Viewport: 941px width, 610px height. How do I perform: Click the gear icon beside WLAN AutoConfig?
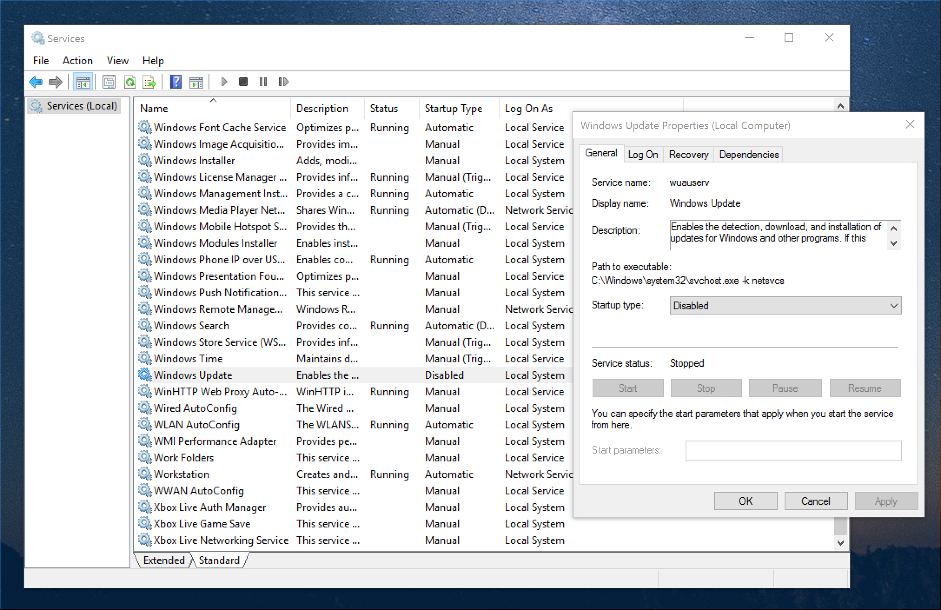click(x=145, y=424)
